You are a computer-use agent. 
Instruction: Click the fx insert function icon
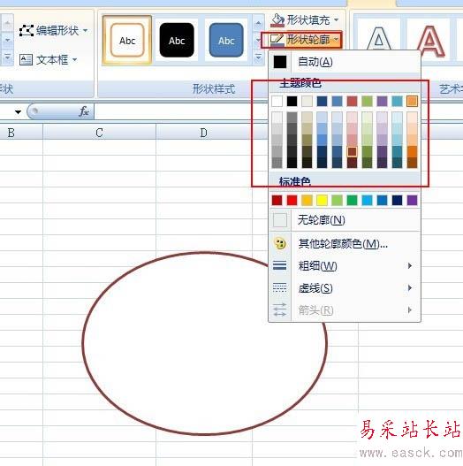tap(84, 111)
